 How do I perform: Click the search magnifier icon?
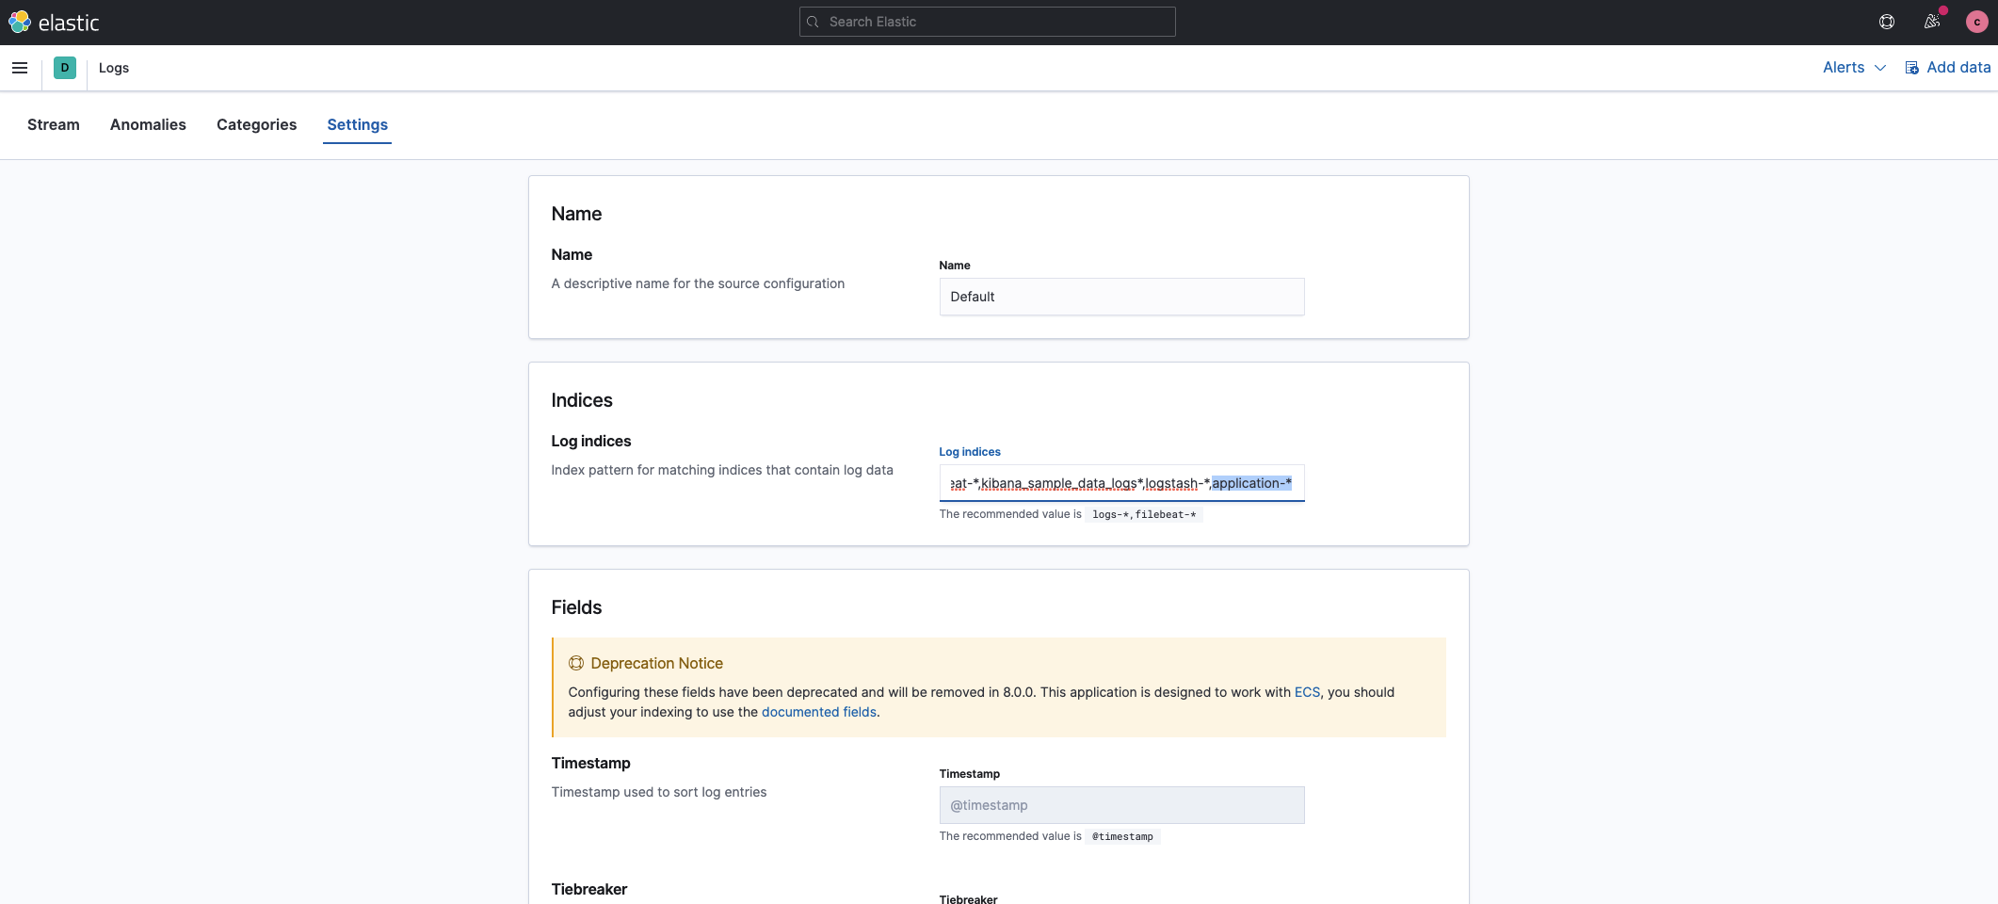coord(814,22)
